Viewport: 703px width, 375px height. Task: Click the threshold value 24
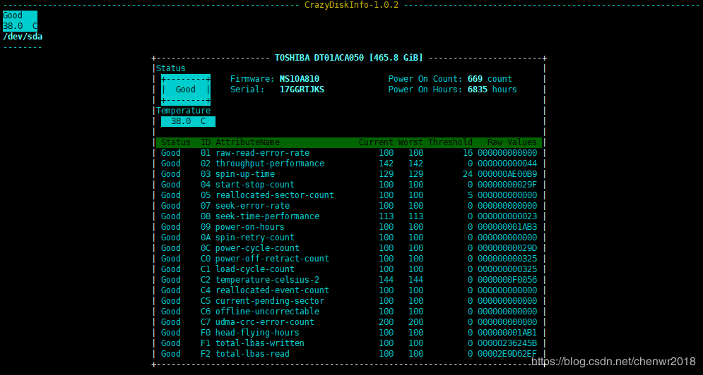point(468,174)
